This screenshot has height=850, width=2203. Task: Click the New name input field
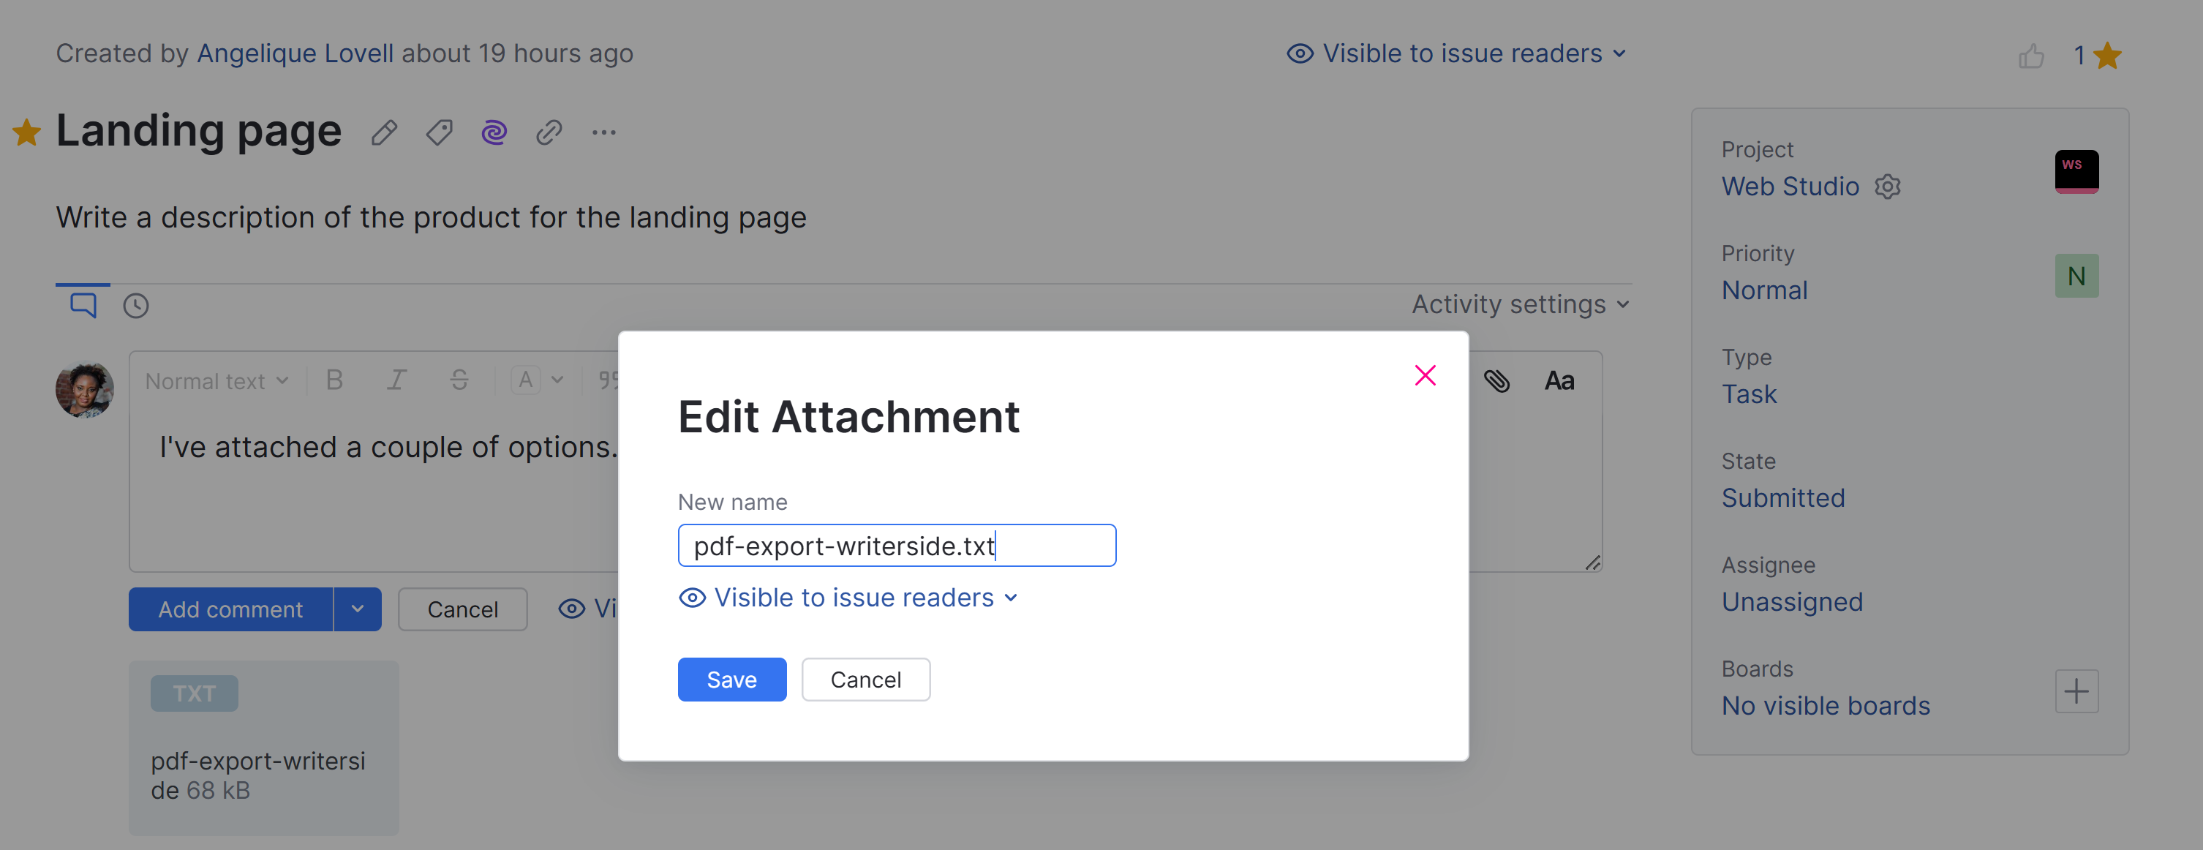896,545
